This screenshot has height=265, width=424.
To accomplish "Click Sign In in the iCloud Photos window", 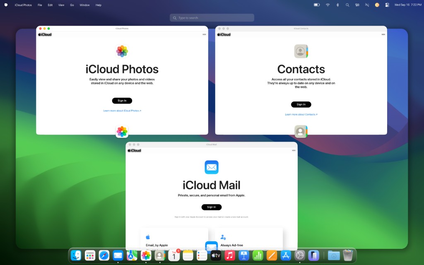I will (x=122, y=101).
